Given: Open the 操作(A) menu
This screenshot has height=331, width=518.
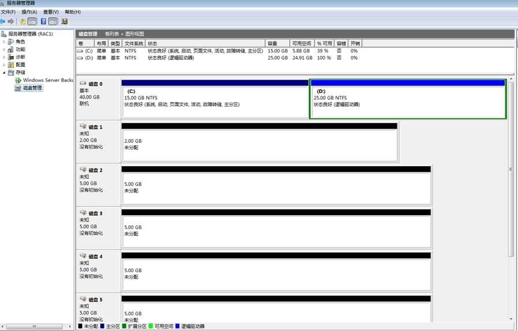Looking at the screenshot, I should point(29,12).
